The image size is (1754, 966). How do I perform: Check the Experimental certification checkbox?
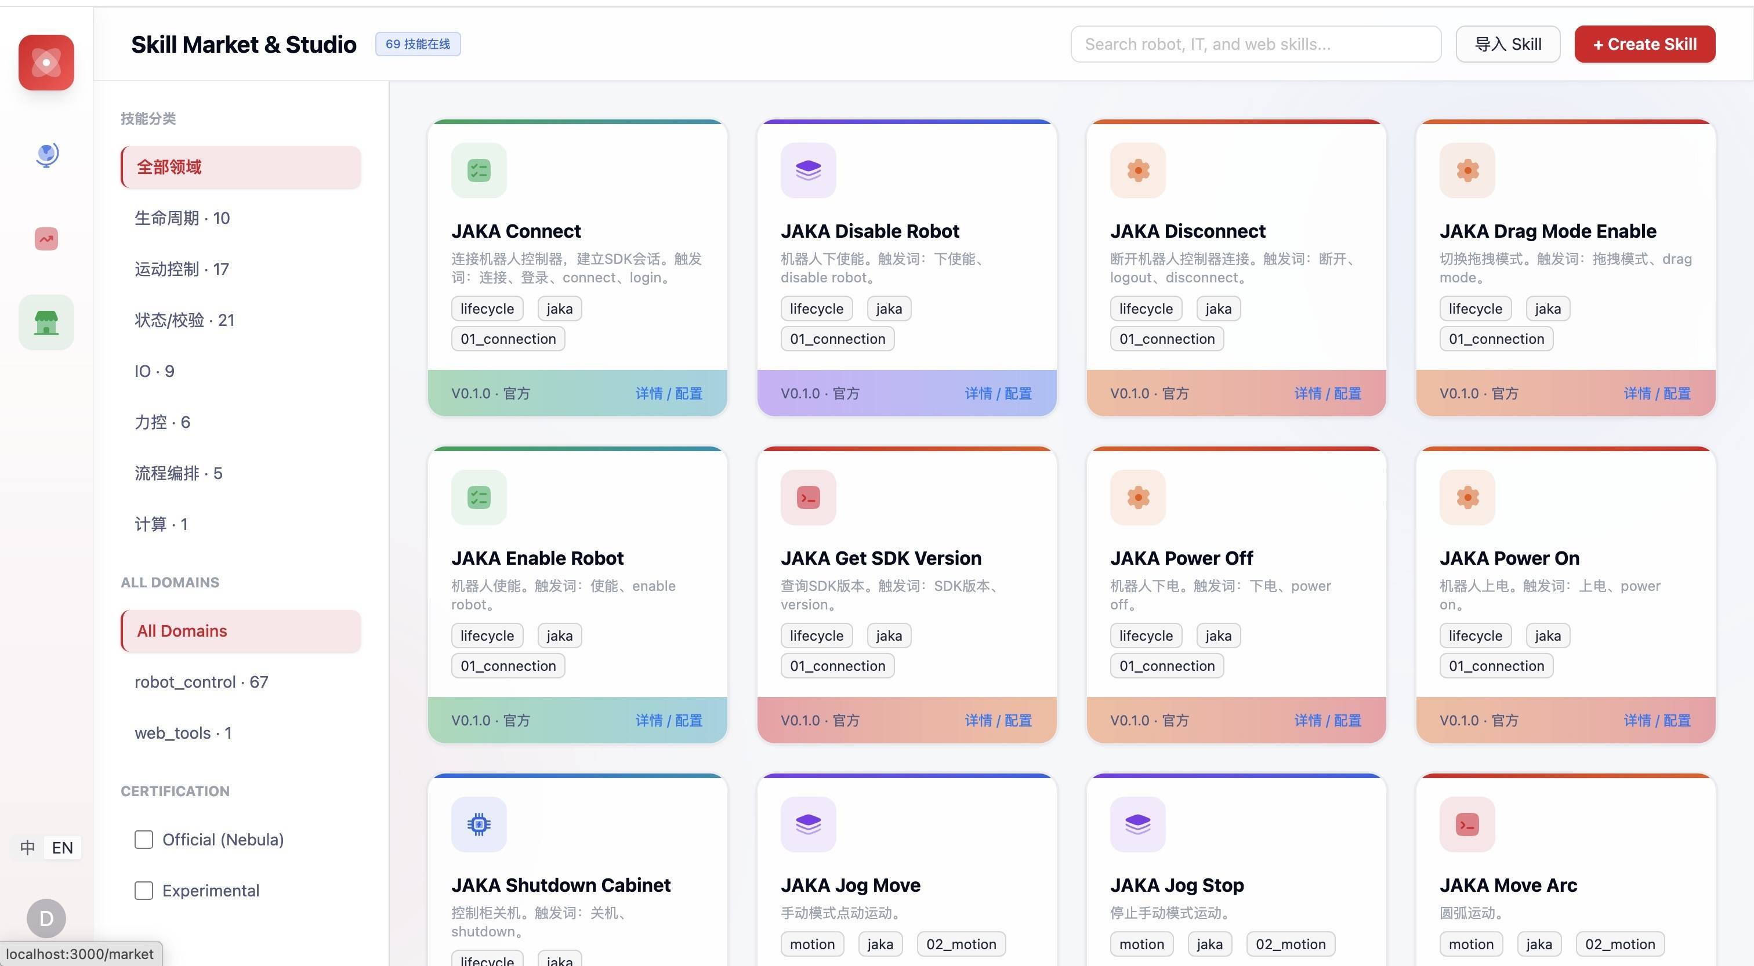tap(144, 891)
